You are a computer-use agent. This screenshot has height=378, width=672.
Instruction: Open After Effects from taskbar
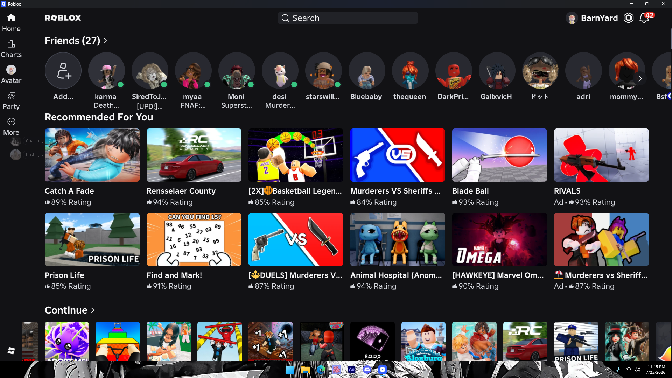tap(351, 370)
